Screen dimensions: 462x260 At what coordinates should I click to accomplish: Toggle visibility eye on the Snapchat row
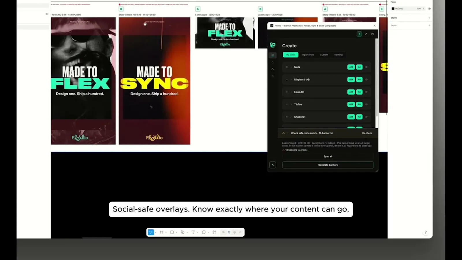pos(366,117)
